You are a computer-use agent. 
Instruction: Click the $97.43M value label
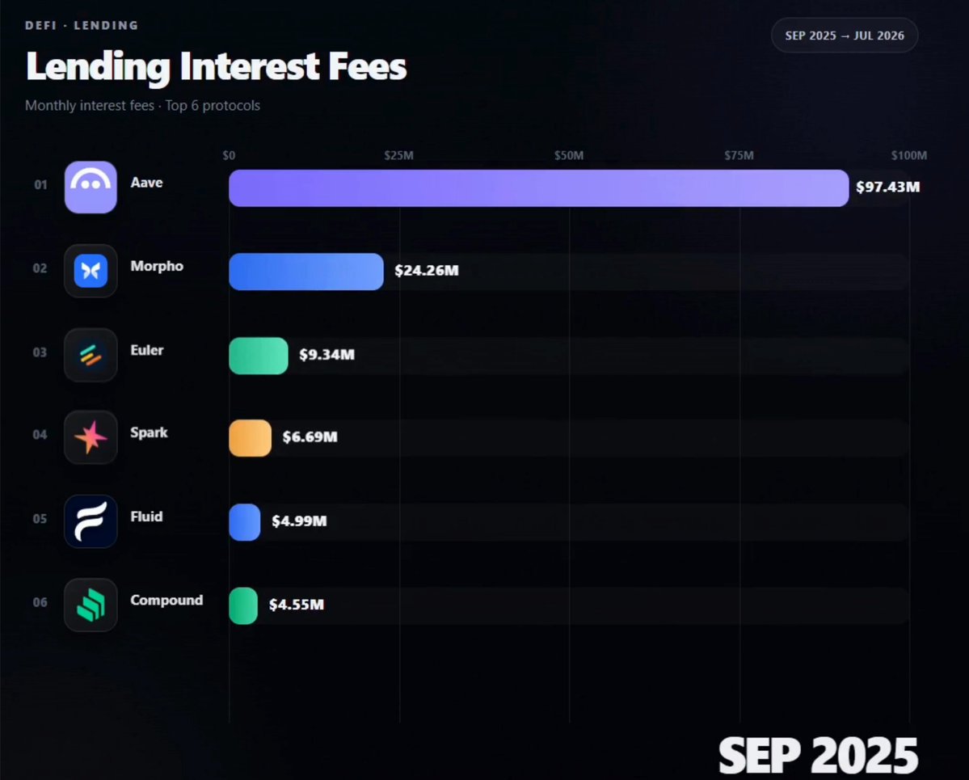[x=887, y=187]
